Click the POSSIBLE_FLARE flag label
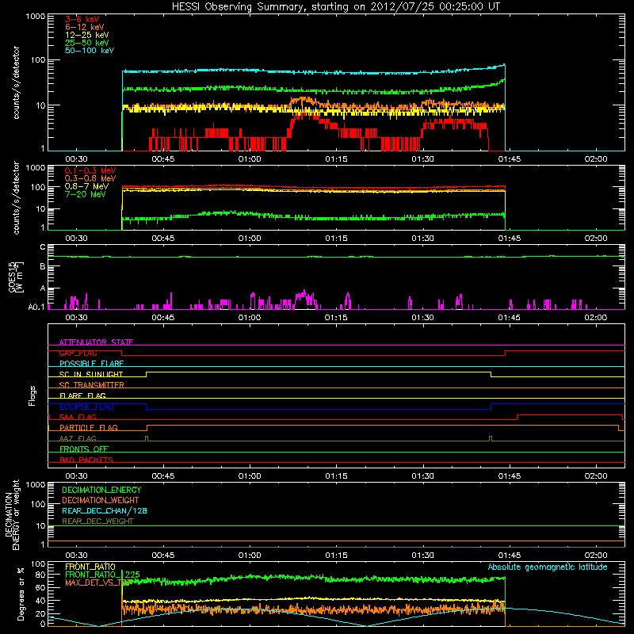The width and height of the screenshot is (634, 634). point(91,364)
